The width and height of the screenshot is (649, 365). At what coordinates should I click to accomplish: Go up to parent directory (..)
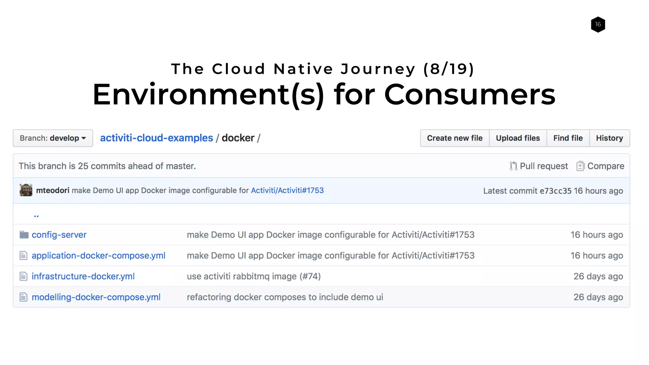36,215
